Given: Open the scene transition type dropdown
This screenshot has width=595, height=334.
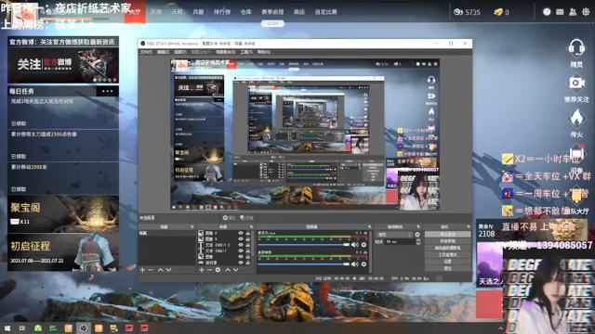Looking at the screenshot, I should (x=393, y=235).
